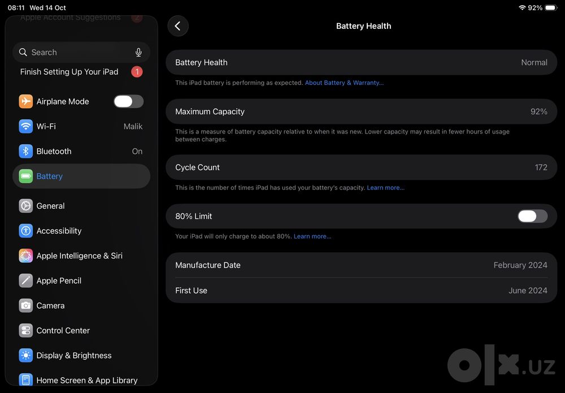Open General settings label
This screenshot has height=393, width=565.
click(x=50, y=206)
